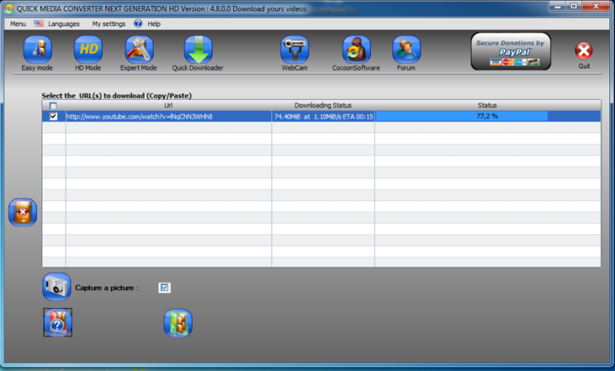
Task: Open Easy mode
Action: (37, 50)
